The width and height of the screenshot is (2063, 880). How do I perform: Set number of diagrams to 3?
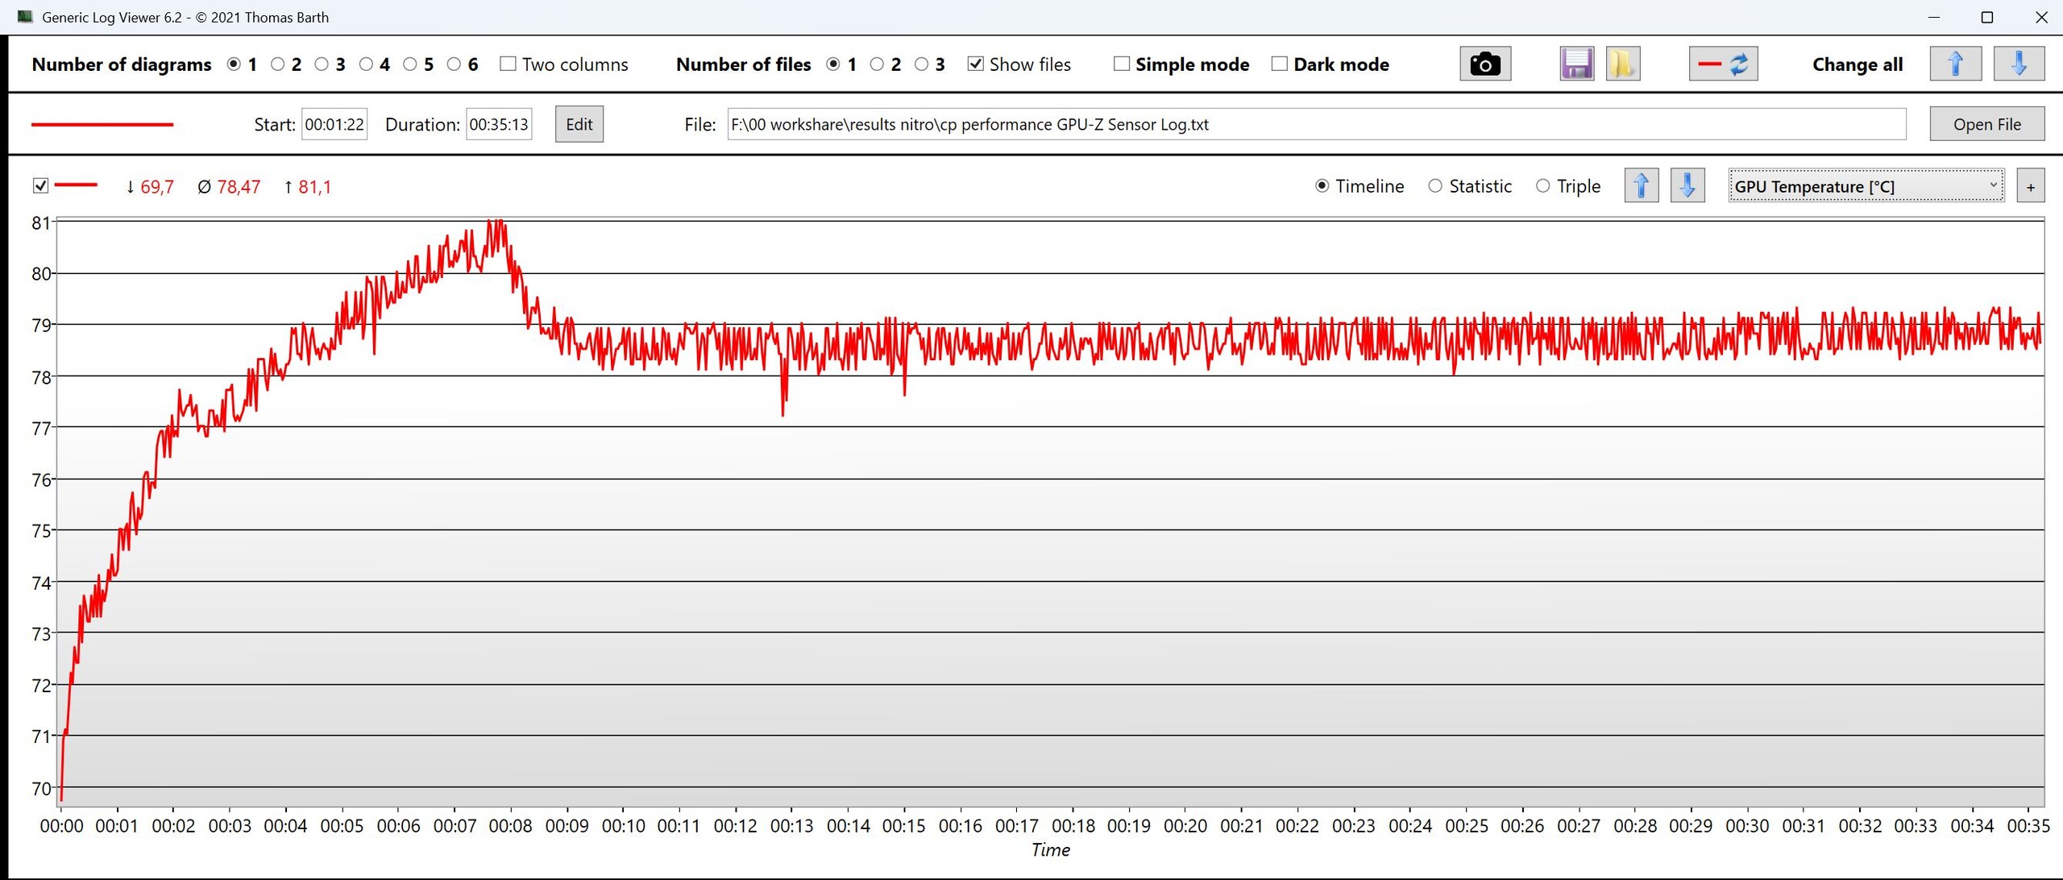pos(322,64)
